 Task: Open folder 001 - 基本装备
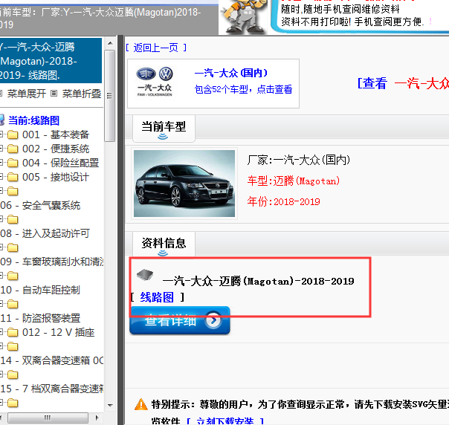(x=56, y=134)
